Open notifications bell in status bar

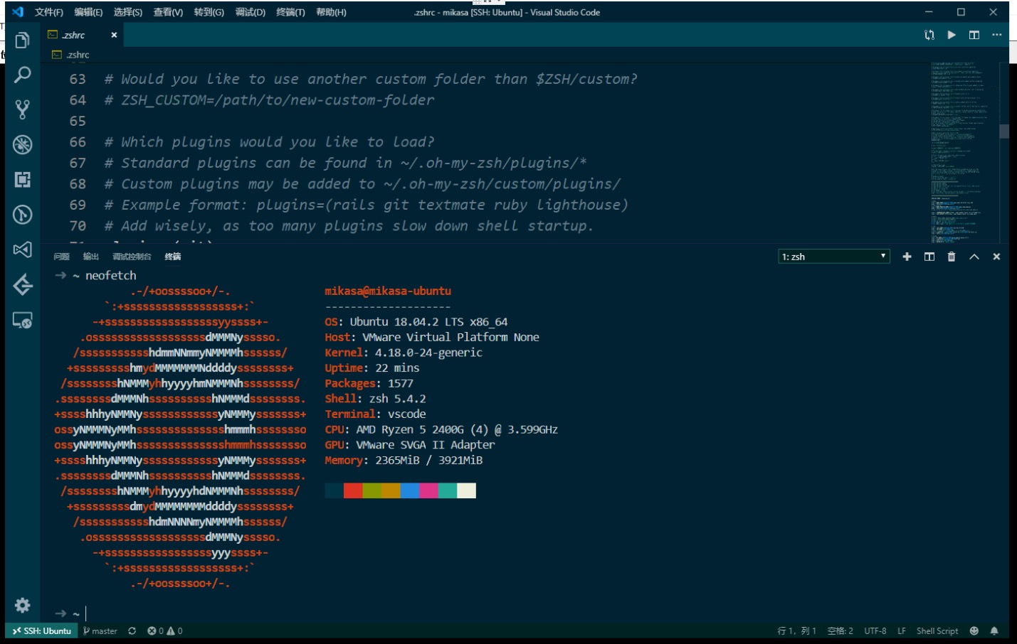[x=994, y=631]
